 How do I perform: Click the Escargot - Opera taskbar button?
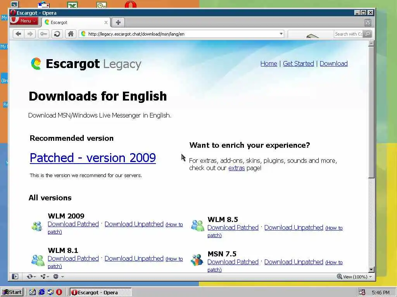100,292
